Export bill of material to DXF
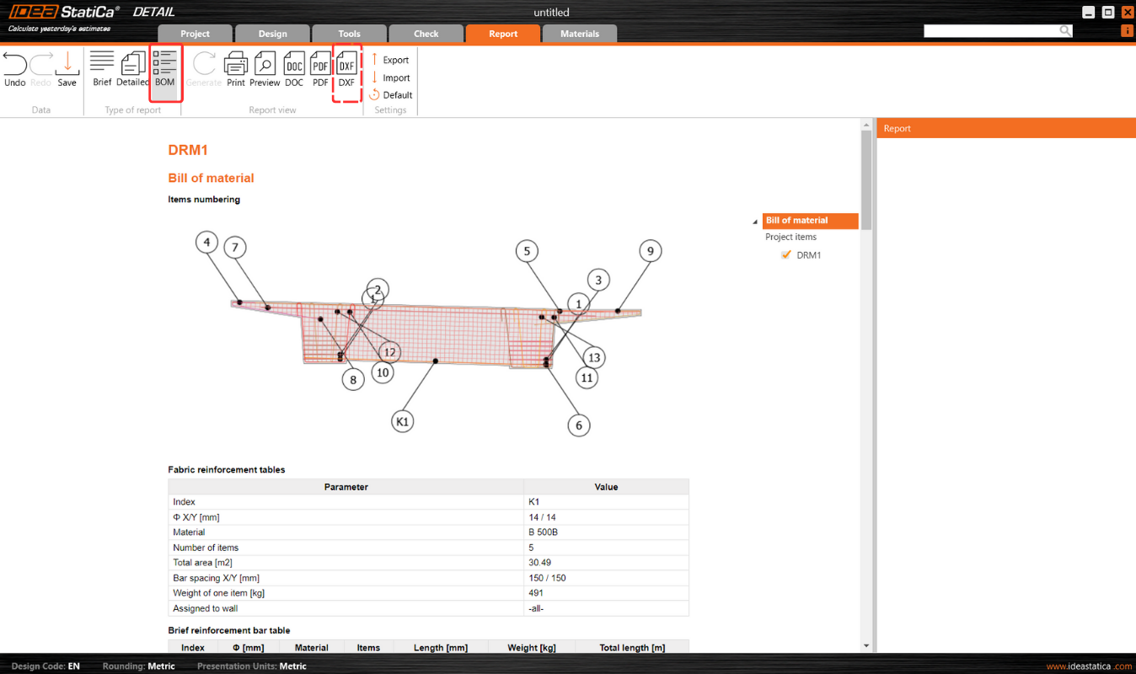The image size is (1136, 674). [346, 69]
